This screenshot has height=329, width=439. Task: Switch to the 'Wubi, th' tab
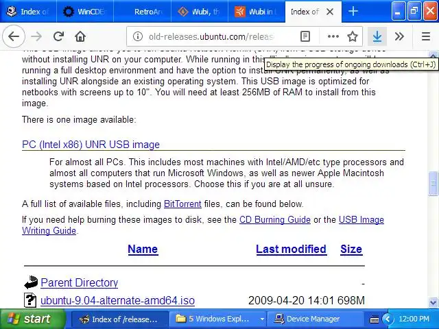[200, 12]
